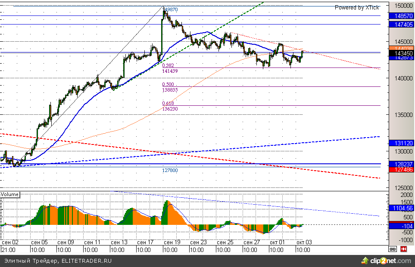Click the сен 19 date marker
The image size is (415, 267).
[x=172, y=242]
